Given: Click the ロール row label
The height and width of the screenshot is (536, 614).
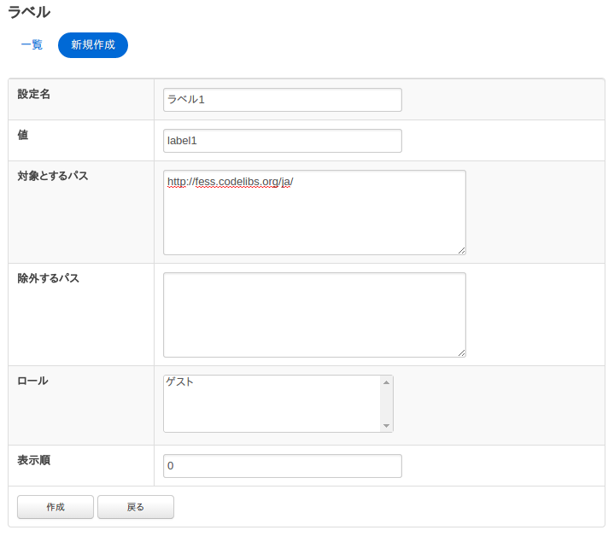Looking at the screenshot, I should pyautogui.click(x=32, y=381).
